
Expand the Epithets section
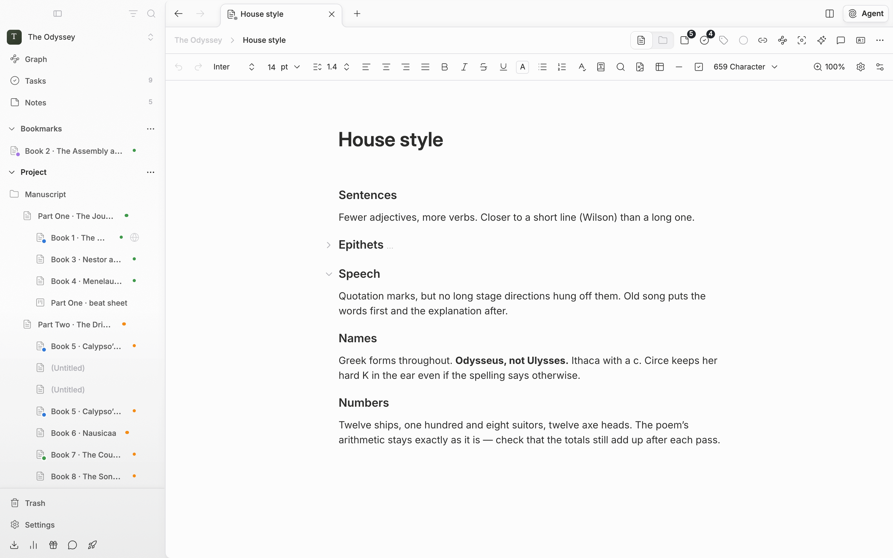point(328,245)
